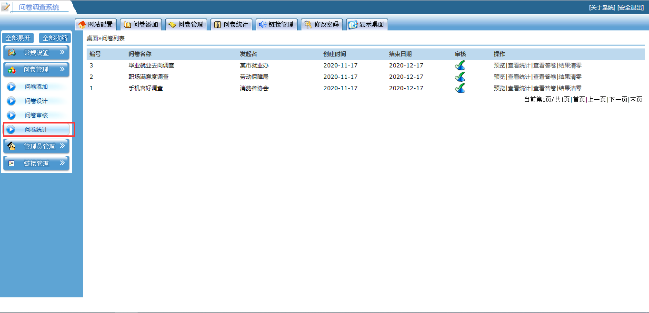Open the 问卷添加 top tab
Image resolution: width=649 pixels, height=313 pixels.
pyautogui.click(x=141, y=25)
